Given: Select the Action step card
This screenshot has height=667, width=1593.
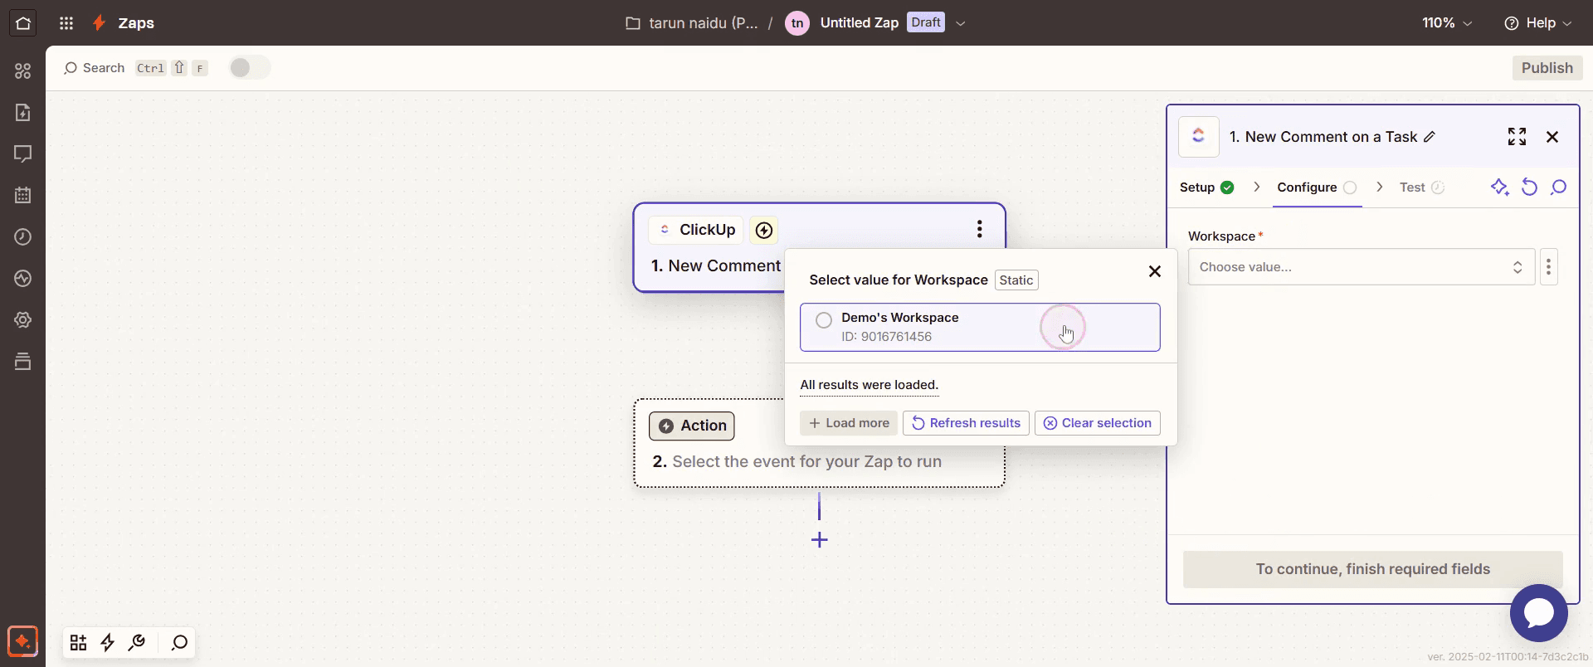Looking at the screenshot, I should pos(820,444).
